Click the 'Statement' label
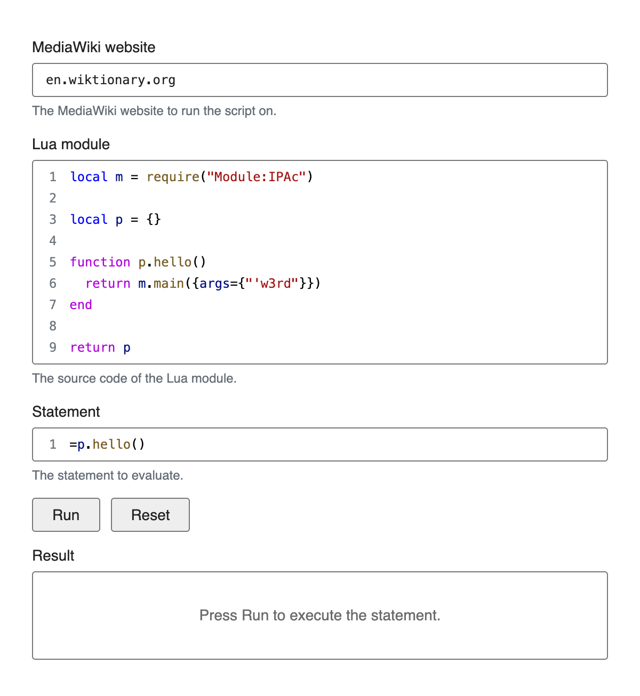The image size is (640, 696). 66,412
